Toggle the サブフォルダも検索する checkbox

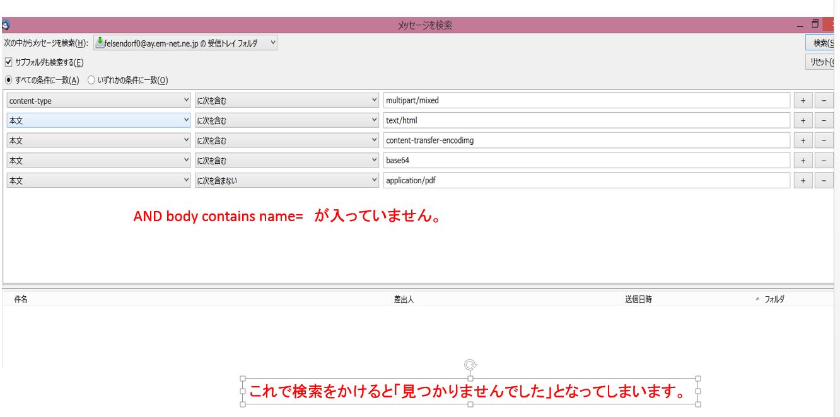tap(8, 62)
